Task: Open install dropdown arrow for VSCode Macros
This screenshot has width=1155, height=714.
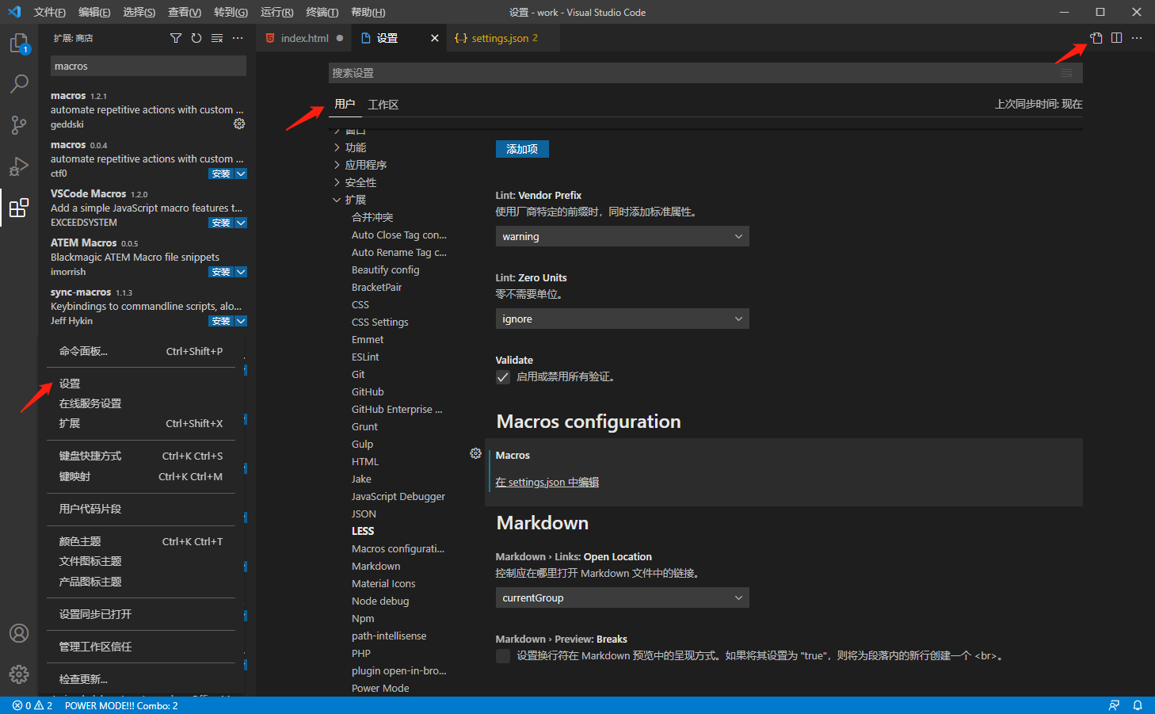Action: click(241, 223)
